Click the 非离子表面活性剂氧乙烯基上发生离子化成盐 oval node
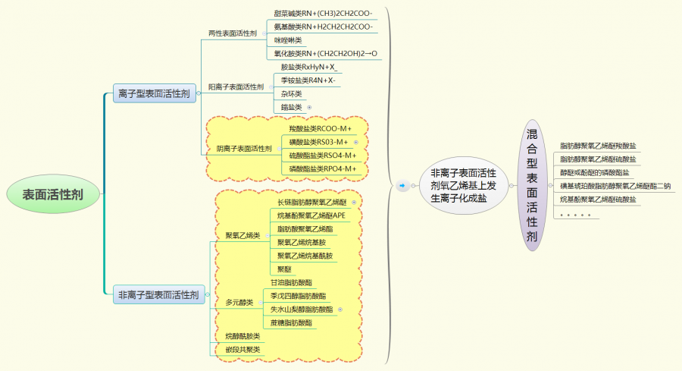Screen dimensions: 682x371 coord(463,185)
